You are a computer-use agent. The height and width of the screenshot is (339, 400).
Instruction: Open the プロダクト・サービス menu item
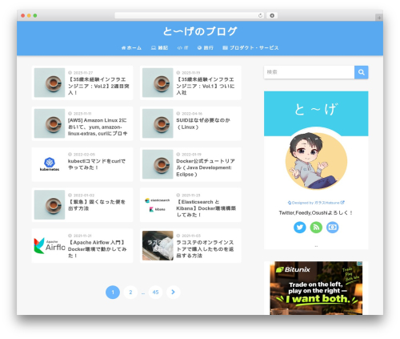coord(250,48)
